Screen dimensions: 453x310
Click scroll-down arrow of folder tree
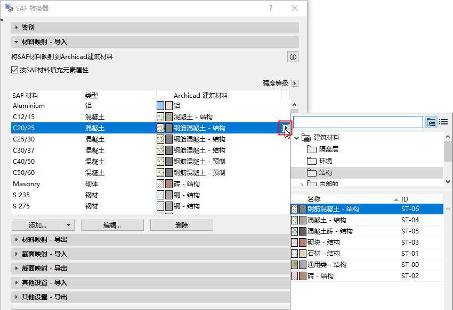[x=448, y=182]
